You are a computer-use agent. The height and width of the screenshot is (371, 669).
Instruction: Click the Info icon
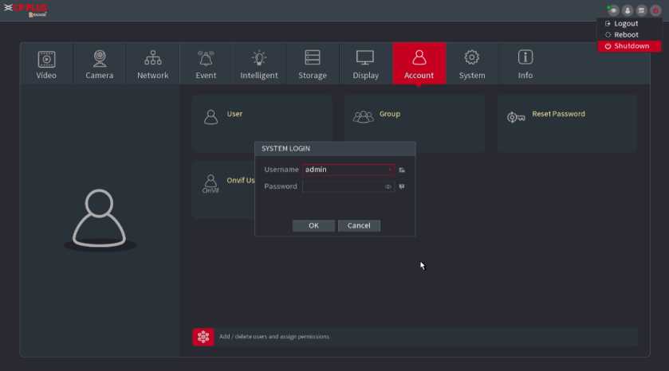pyautogui.click(x=525, y=64)
